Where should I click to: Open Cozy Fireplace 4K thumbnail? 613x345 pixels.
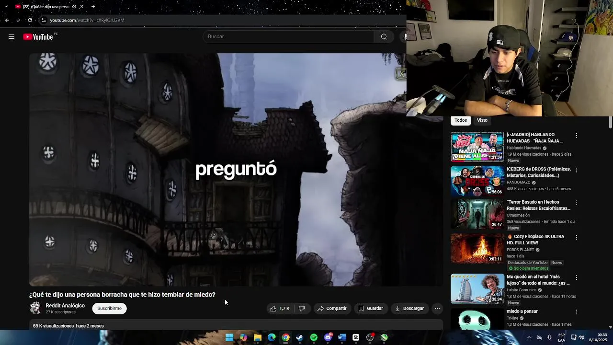[477, 248]
